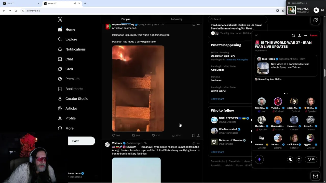Open Bookmarks in sidebar

click(71, 89)
